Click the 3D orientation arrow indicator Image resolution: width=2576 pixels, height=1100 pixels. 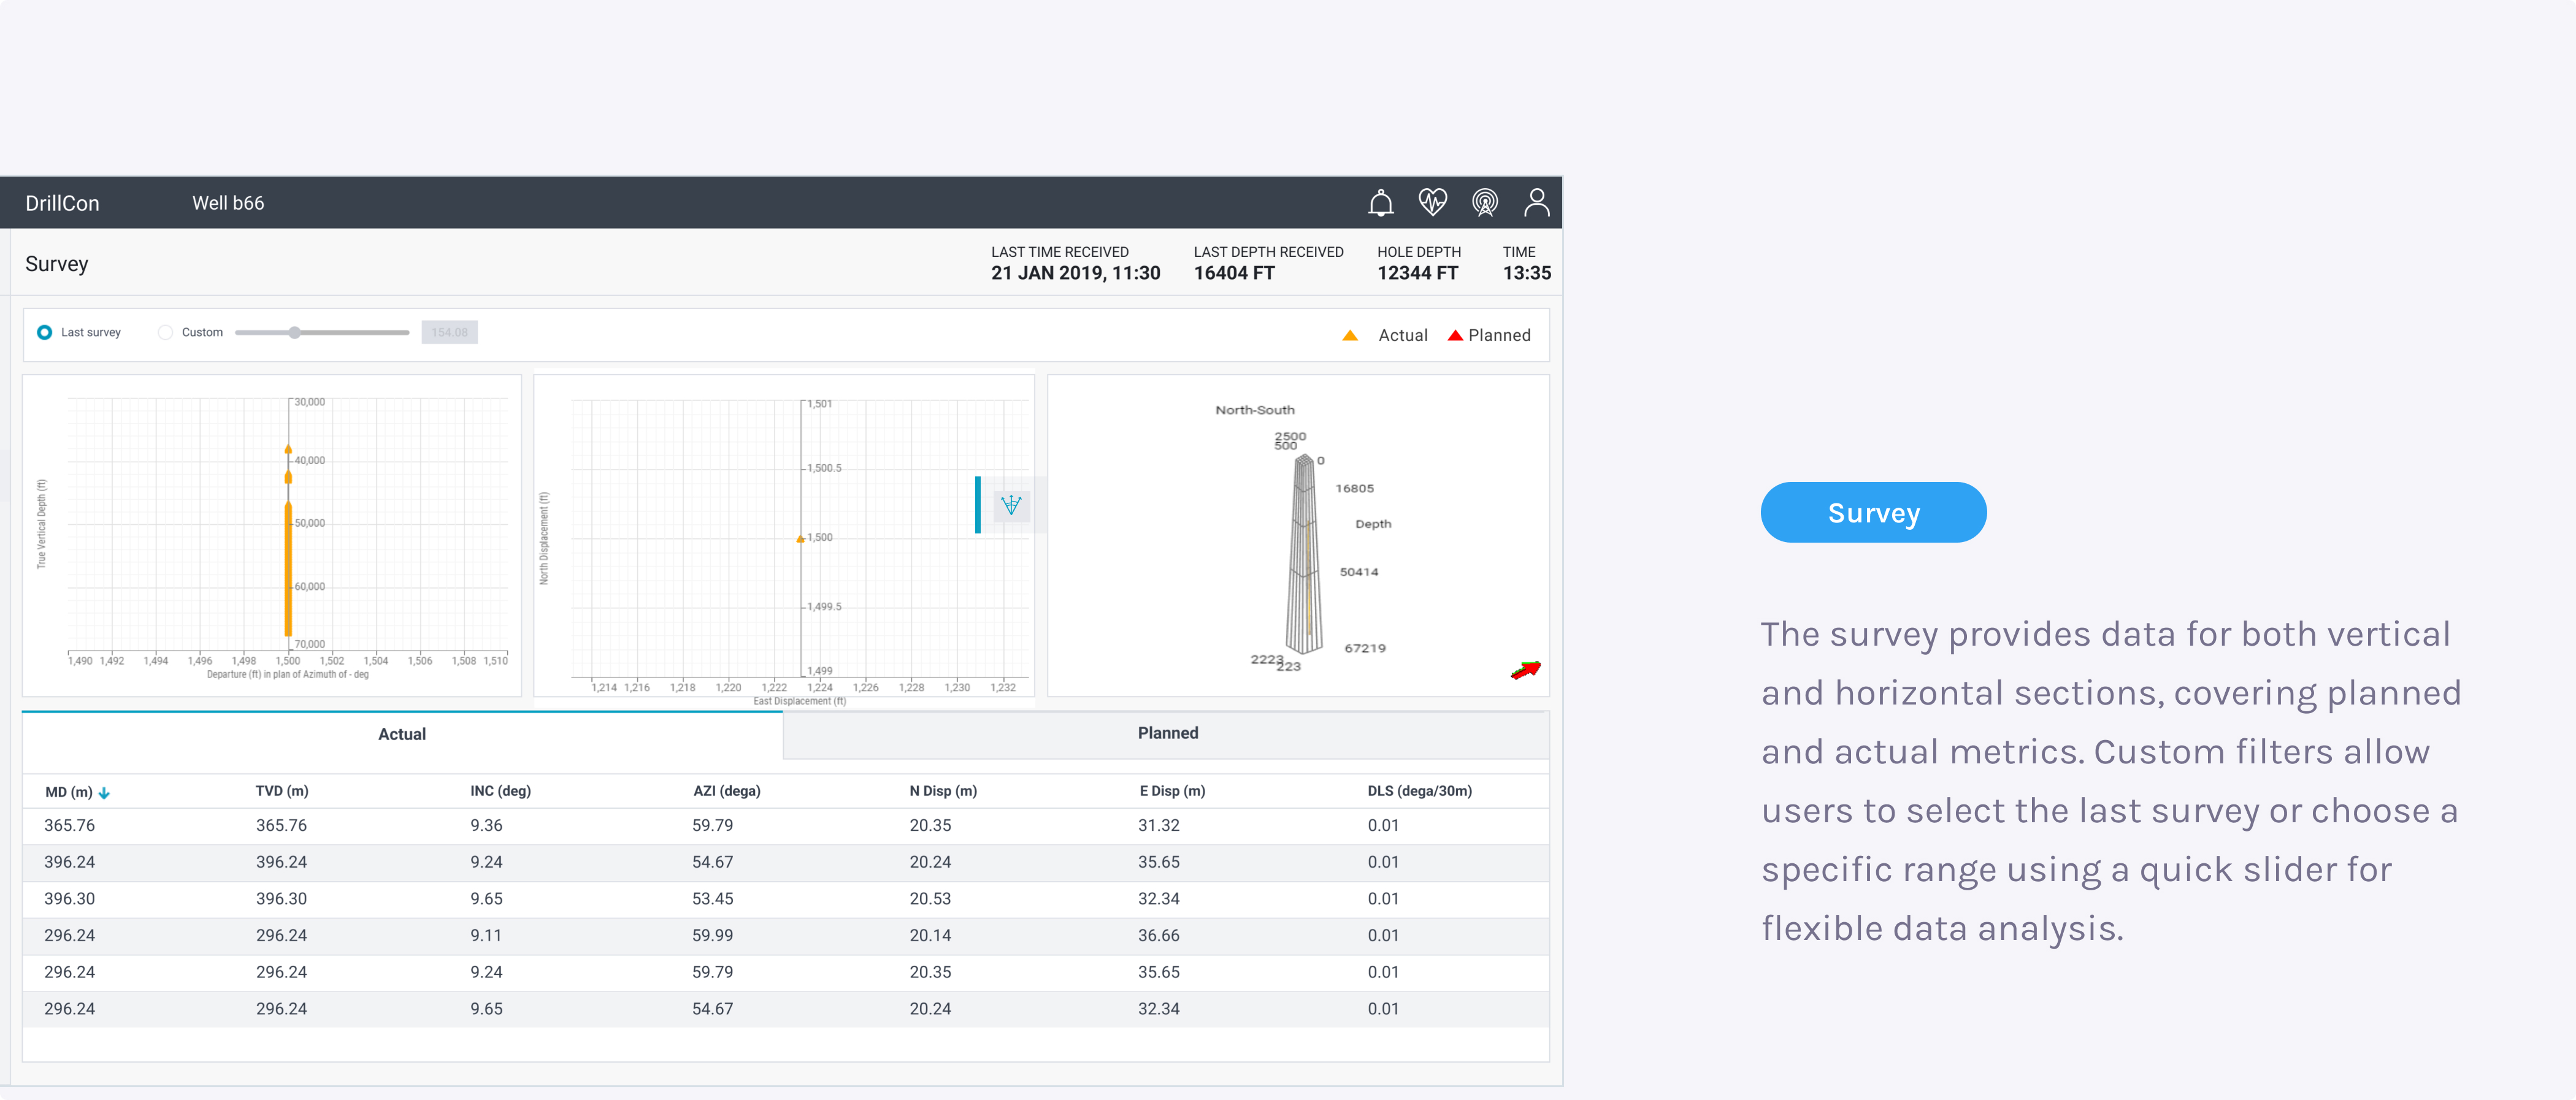point(1525,670)
